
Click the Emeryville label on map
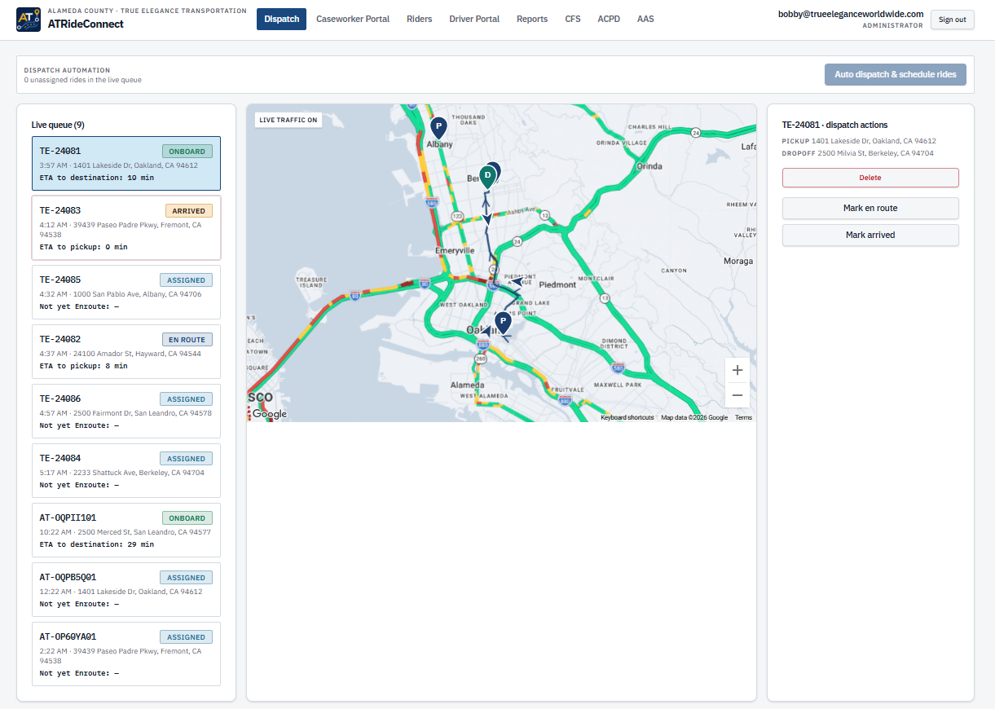(x=455, y=250)
